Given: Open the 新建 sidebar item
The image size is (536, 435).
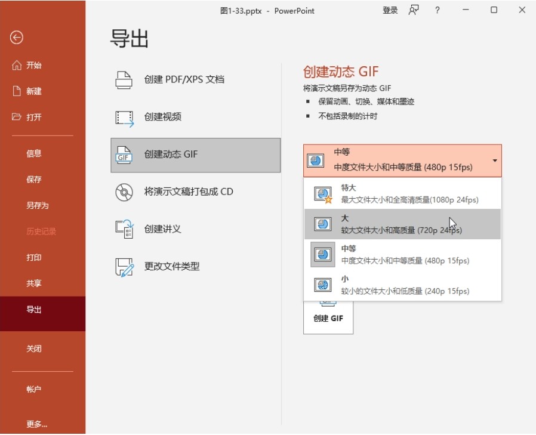Looking at the screenshot, I should click(x=43, y=91).
